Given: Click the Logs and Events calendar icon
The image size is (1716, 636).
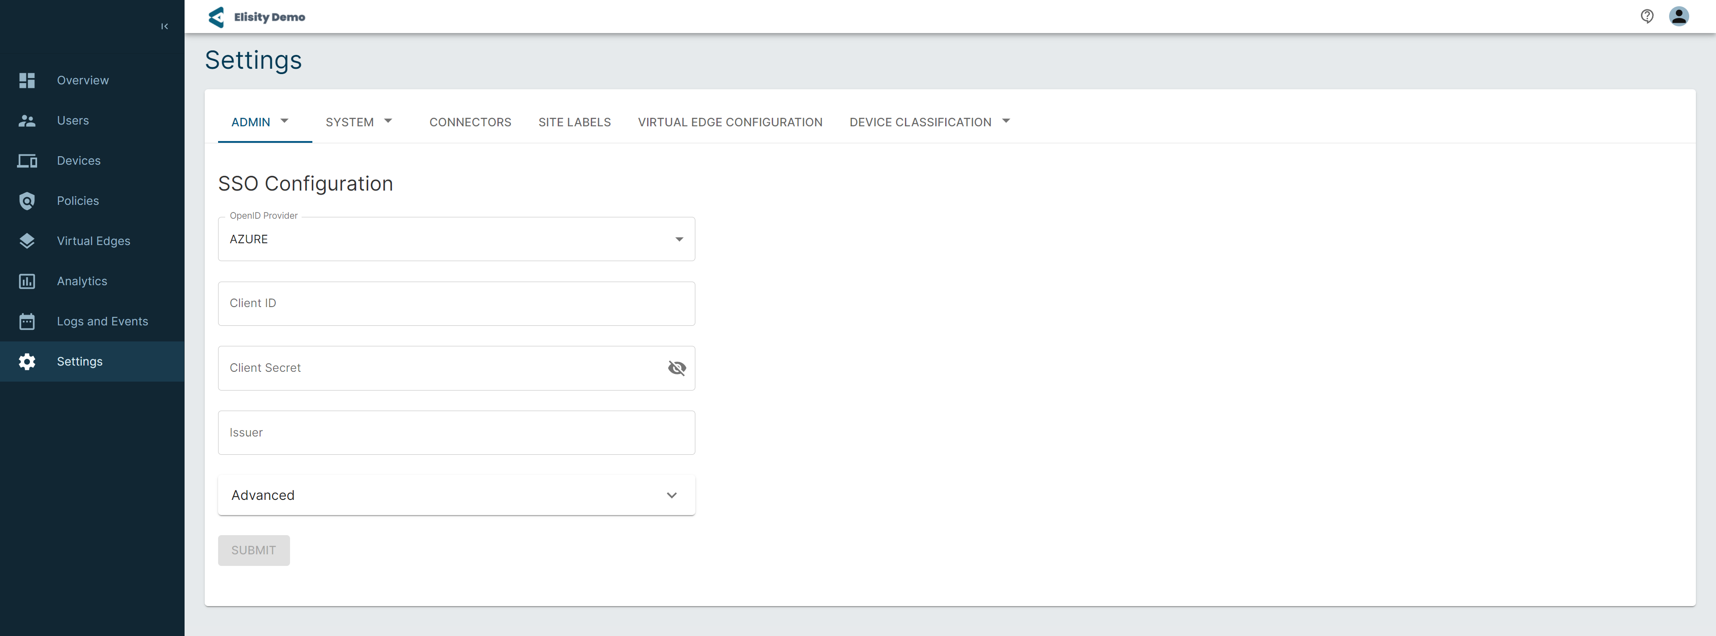Looking at the screenshot, I should (27, 321).
